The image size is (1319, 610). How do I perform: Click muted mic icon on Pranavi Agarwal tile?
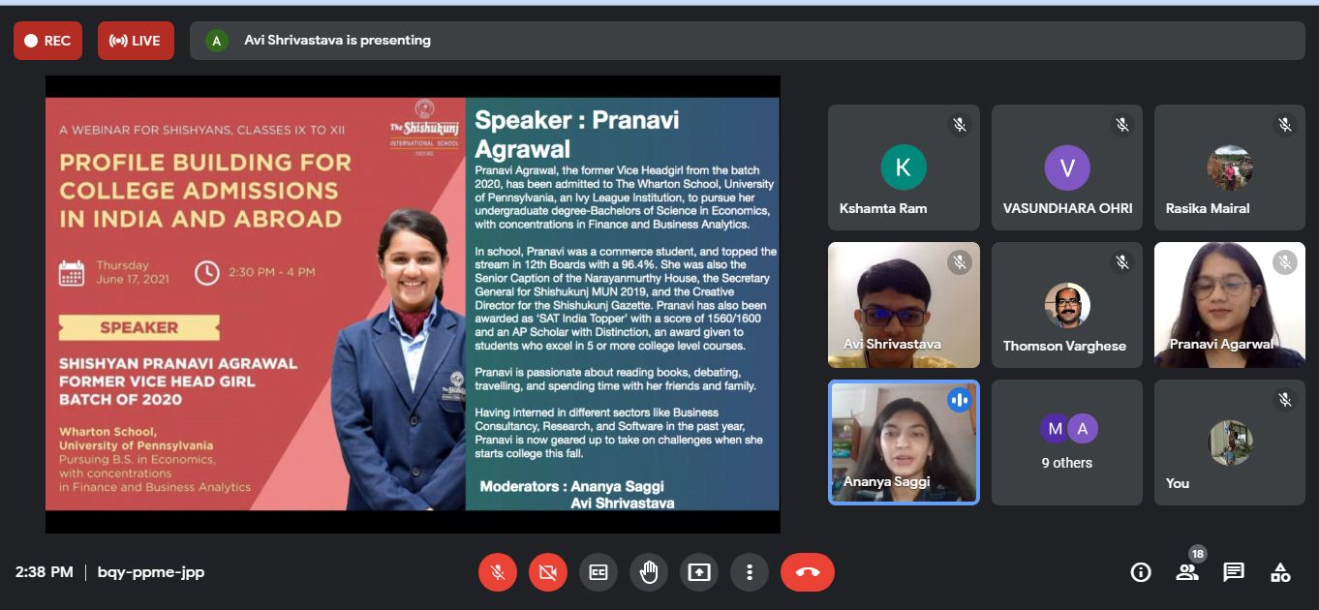[1285, 262]
